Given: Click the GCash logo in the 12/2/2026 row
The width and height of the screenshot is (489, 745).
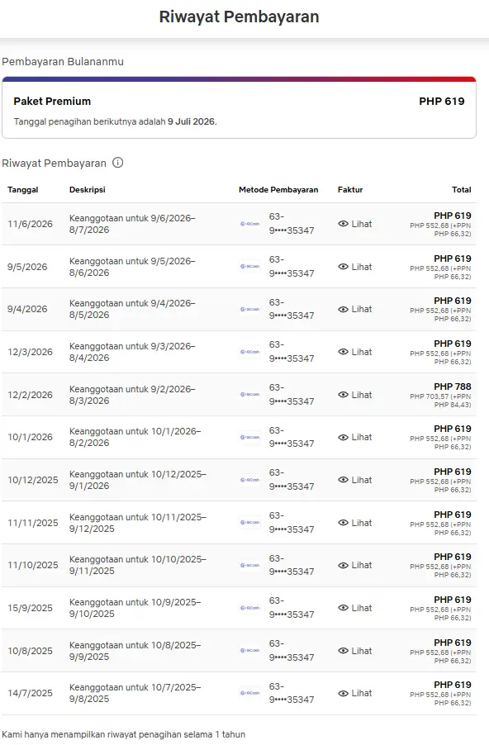Looking at the screenshot, I should pos(250,394).
